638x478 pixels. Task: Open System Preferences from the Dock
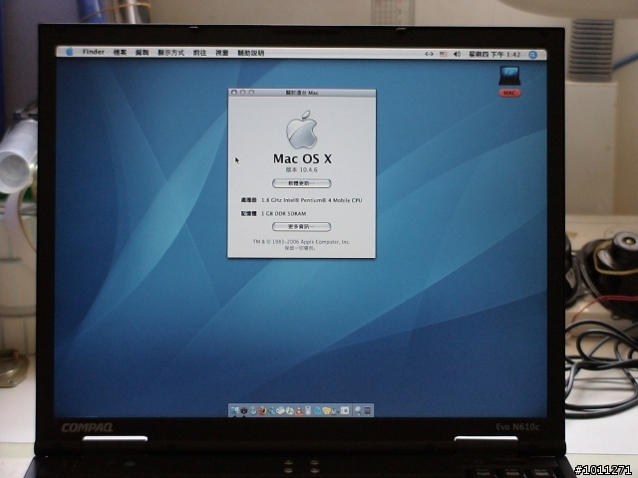345,410
